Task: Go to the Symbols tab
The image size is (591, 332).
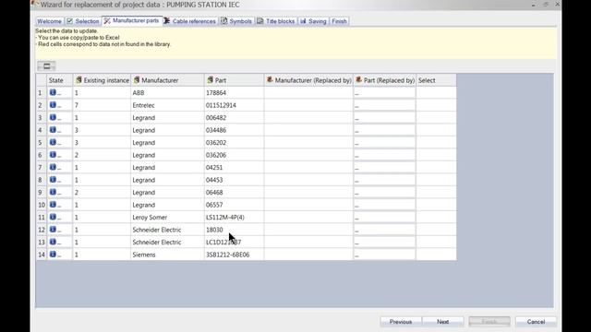Action: (x=236, y=21)
